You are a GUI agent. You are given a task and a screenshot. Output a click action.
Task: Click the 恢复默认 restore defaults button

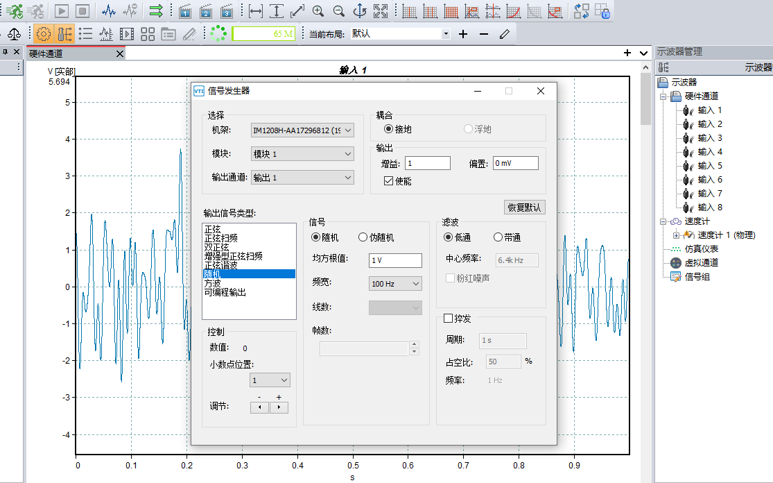(x=525, y=207)
